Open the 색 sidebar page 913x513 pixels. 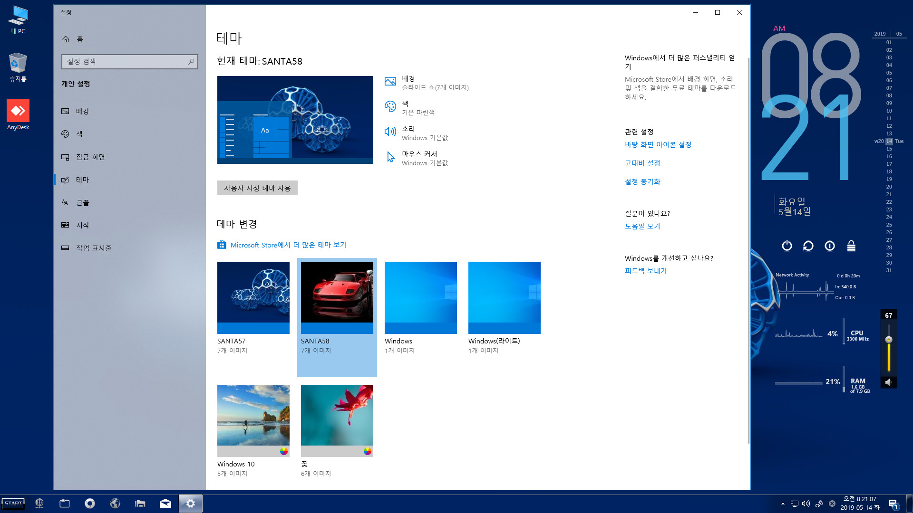click(x=129, y=134)
